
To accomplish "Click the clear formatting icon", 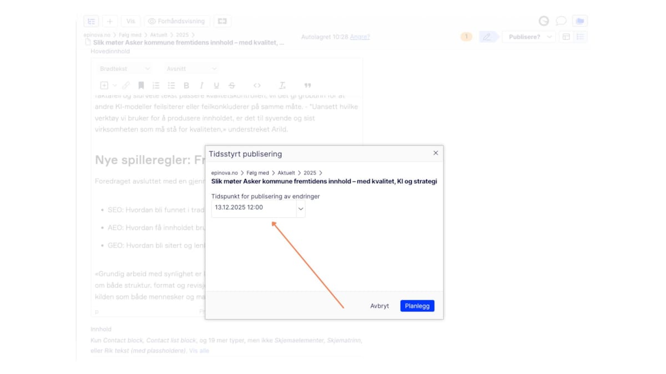I will pyautogui.click(x=282, y=85).
